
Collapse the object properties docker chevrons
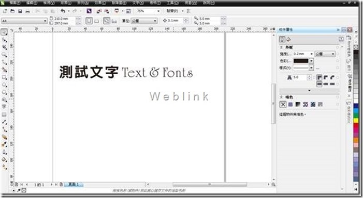[338, 30]
